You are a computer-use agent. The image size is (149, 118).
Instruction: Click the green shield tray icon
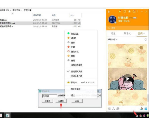click(148, 116)
